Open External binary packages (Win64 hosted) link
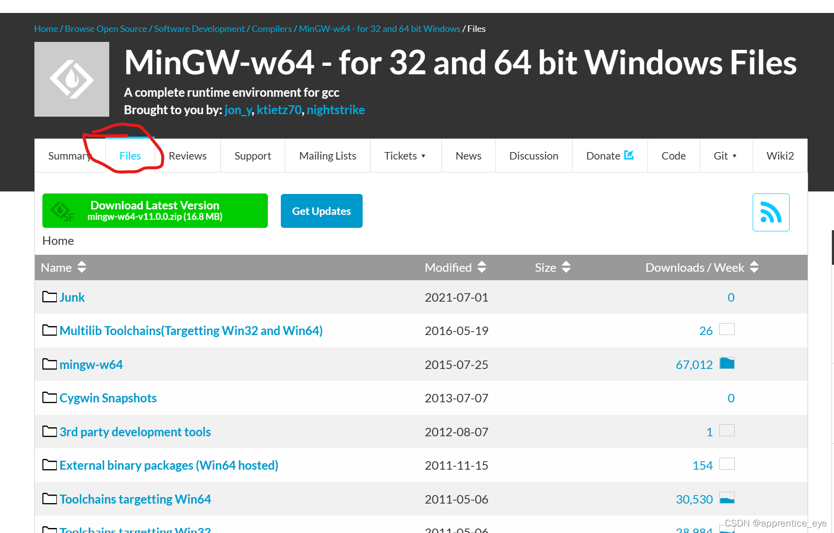 pyautogui.click(x=169, y=465)
